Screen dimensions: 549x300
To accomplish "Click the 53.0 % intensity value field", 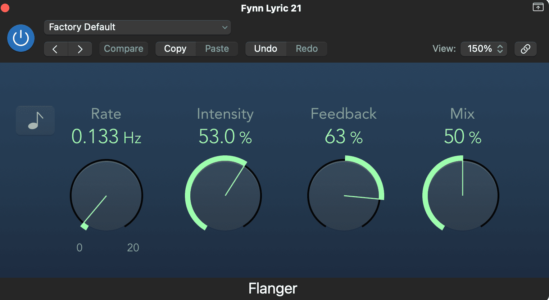I will click(225, 137).
